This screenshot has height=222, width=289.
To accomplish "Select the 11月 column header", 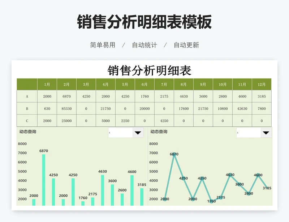I will coord(242,84).
